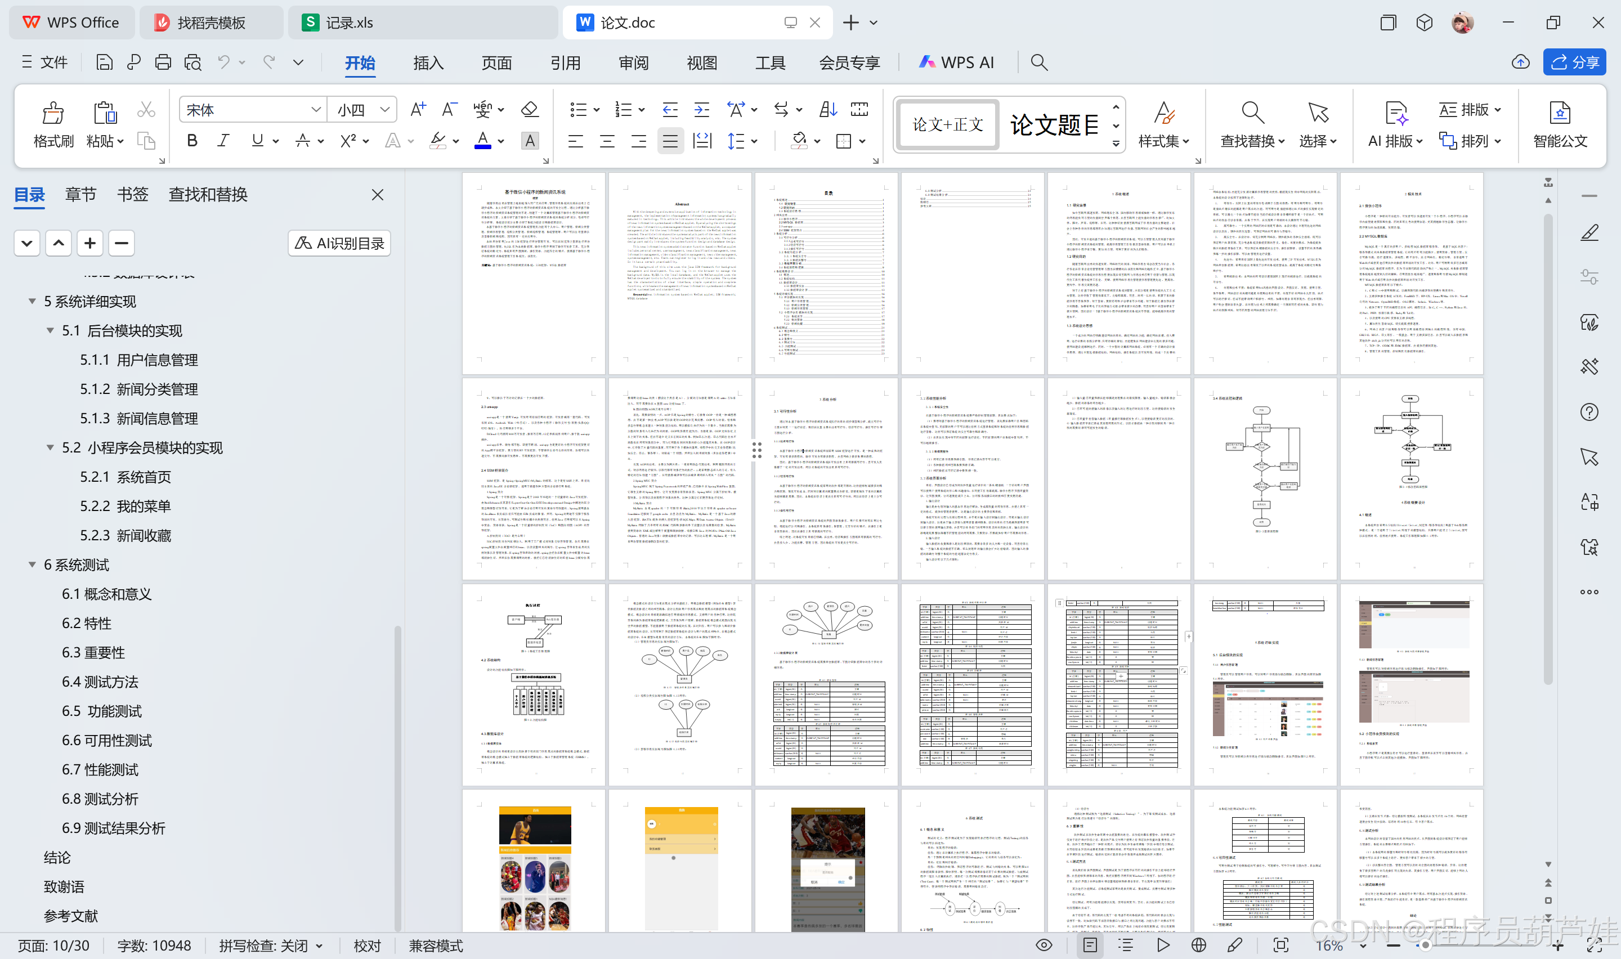Click the Print icon

pos(163,62)
